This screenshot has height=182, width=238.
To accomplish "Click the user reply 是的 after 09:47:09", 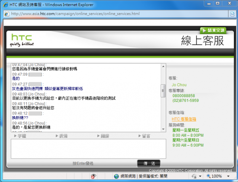I will click(x=16, y=79).
